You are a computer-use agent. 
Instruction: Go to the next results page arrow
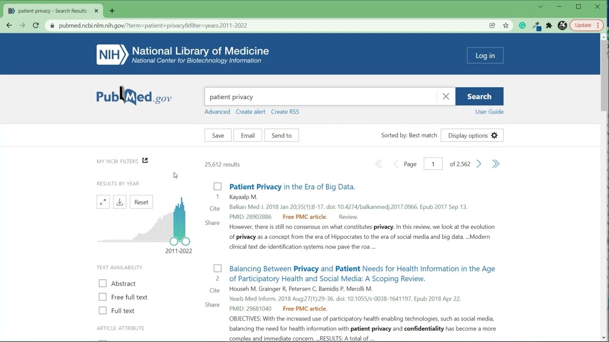click(479, 164)
